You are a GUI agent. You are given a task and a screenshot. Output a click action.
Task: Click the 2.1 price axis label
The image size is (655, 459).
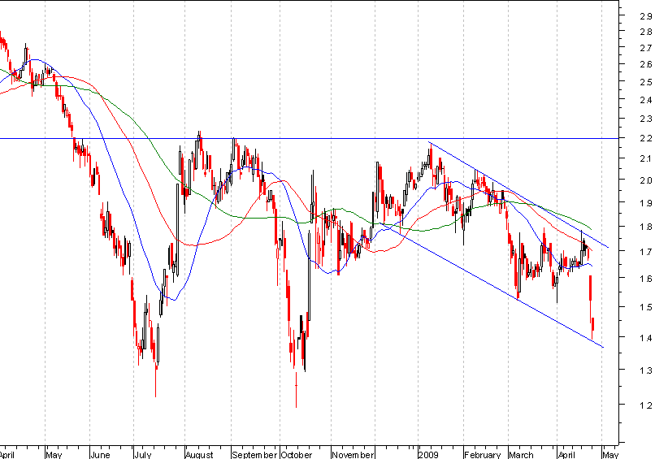tap(646, 159)
